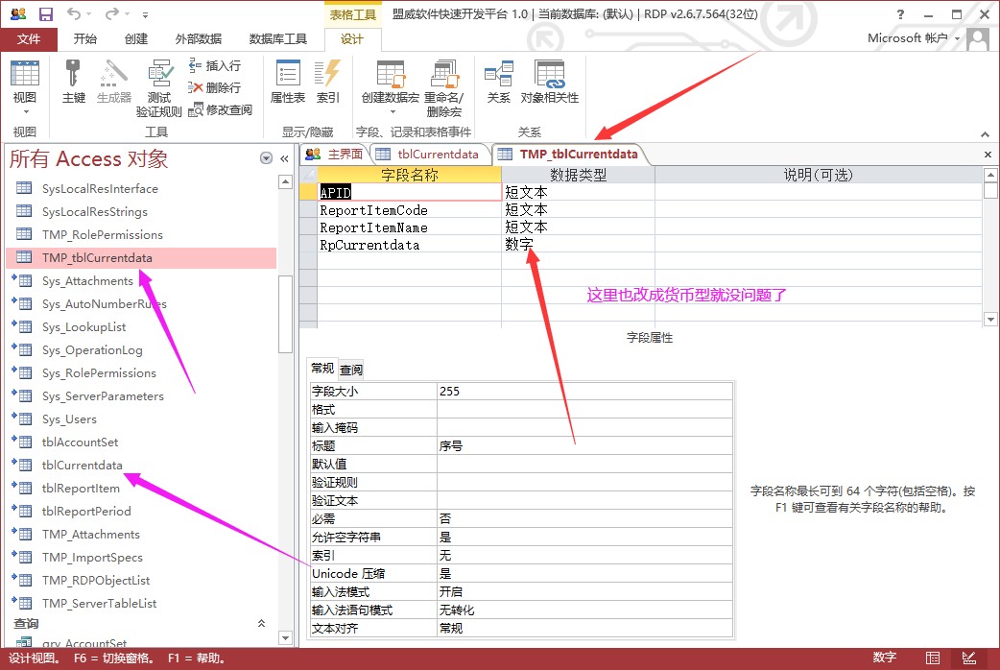Switch to 主界面 document tab
The width and height of the screenshot is (1000, 670).
point(334,154)
